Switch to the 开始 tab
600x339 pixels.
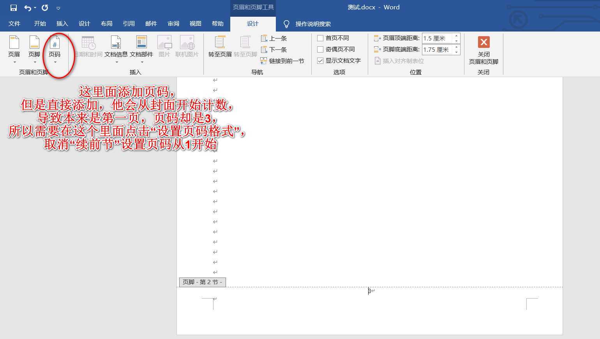[x=40, y=24]
